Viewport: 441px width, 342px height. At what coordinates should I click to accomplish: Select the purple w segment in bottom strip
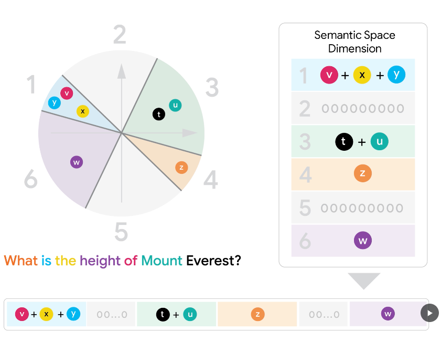coord(388,314)
